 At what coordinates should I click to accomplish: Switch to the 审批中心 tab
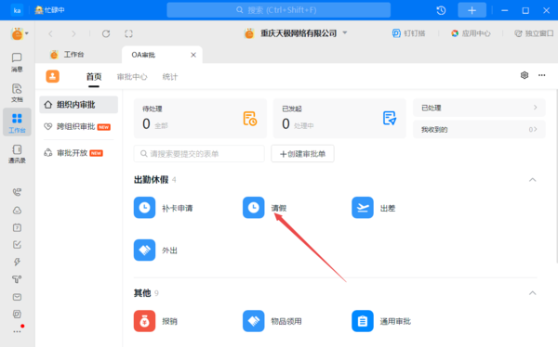point(132,77)
